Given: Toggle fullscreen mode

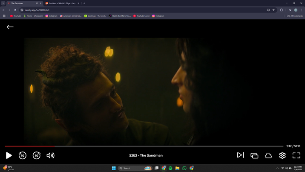Looking at the screenshot, I should (296, 155).
